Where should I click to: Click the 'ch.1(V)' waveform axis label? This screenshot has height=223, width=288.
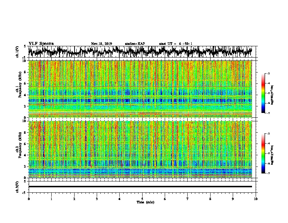coord(17,52)
